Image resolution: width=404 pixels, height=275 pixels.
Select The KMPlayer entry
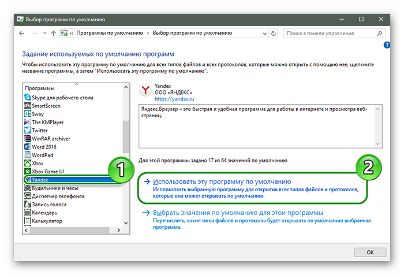click(48, 122)
